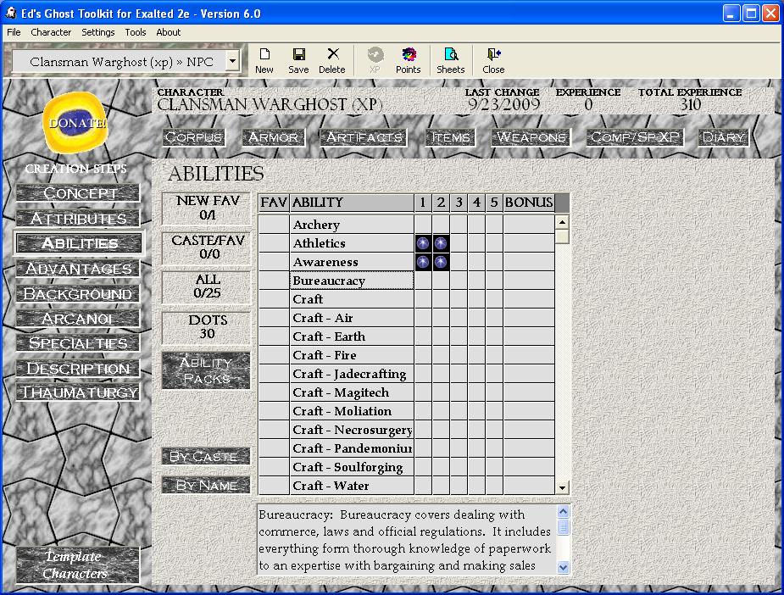Toggle the first Athletics dot

click(423, 243)
